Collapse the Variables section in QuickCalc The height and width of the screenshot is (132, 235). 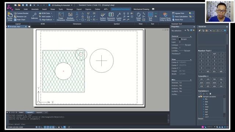[203, 91]
